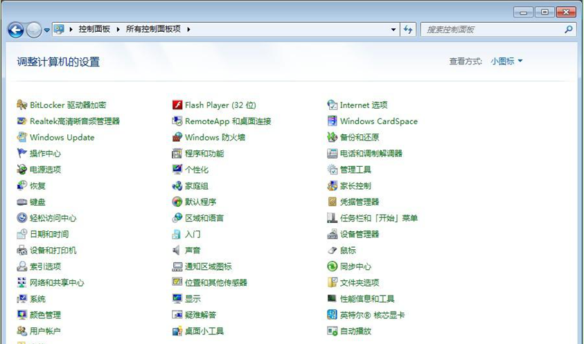Open the 小图标 view mode dropdown
Screen dimensions: 584x344
(x=506, y=61)
